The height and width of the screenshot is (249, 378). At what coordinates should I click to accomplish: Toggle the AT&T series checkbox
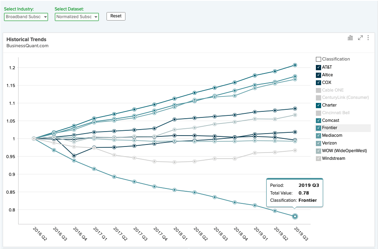tap(318, 67)
